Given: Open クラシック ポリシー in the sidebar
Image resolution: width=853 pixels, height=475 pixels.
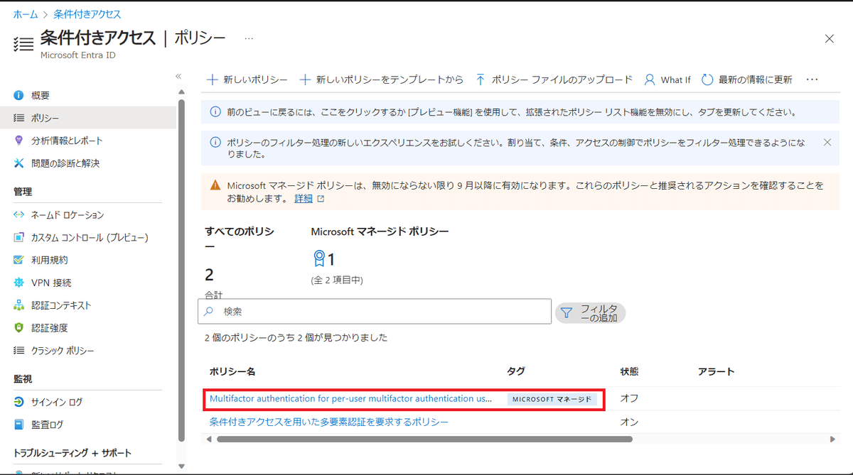Looking at the screenshot, I should (63, 351).
